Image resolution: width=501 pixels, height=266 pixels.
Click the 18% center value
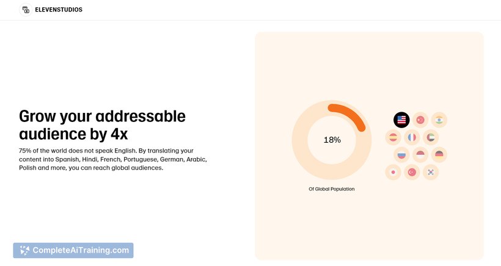(332, 140)
